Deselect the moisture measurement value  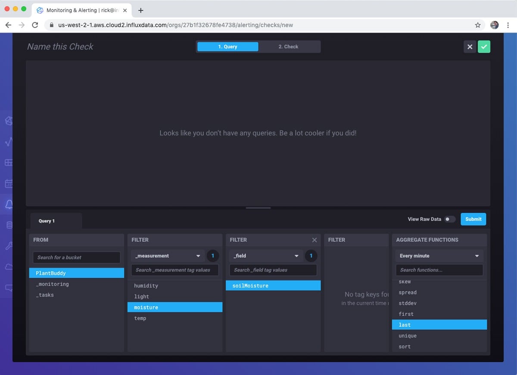175,307
